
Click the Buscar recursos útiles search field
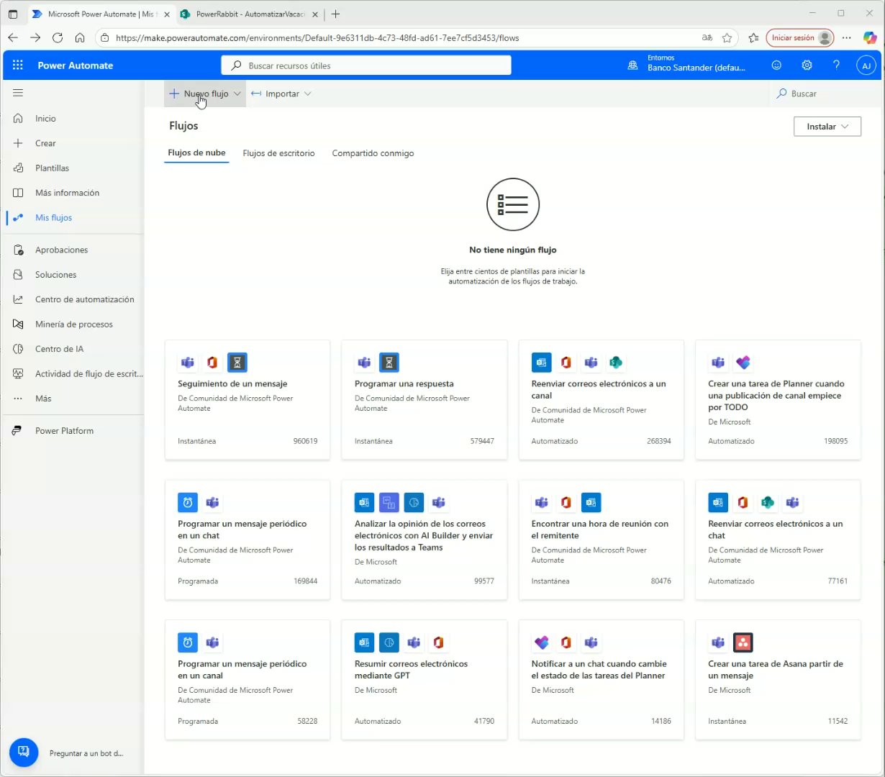[x=366, y=65]
